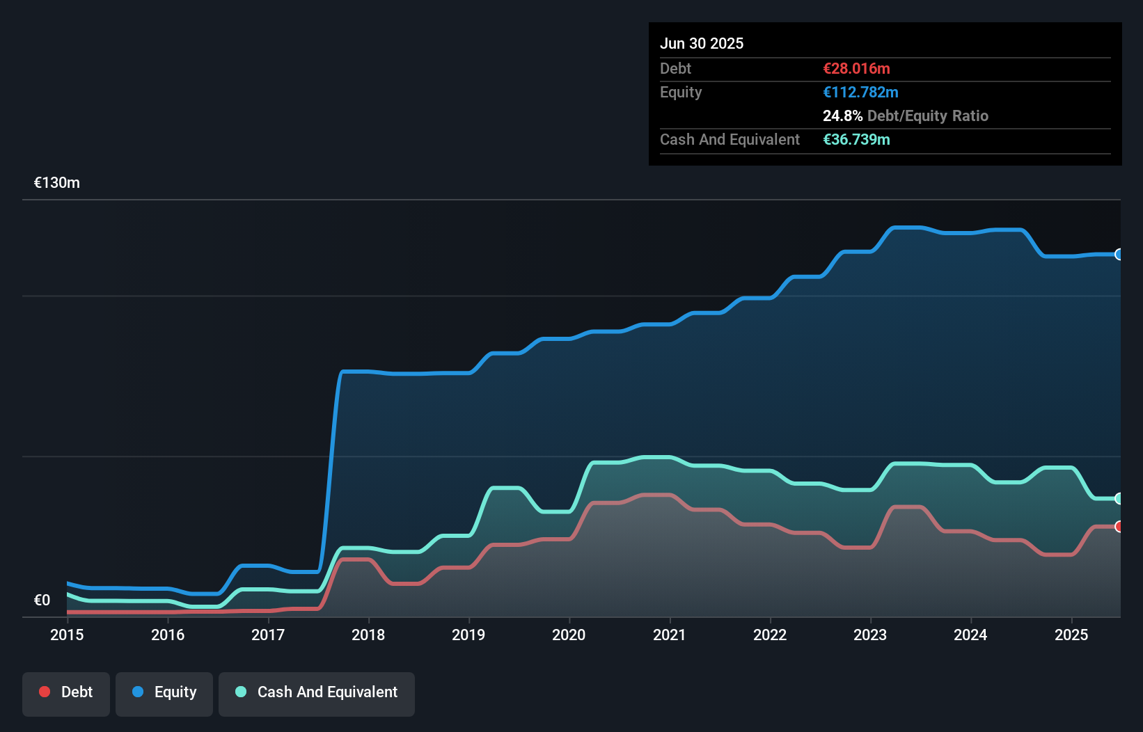The height and width of the screenshot is (732, 1143).
Task: Select the 2025 year label on the axis
Action: 1072,635
